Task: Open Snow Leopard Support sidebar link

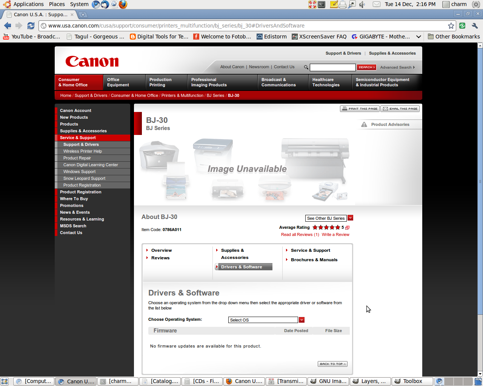Action: pyautogui.click(x=84, y=178)
